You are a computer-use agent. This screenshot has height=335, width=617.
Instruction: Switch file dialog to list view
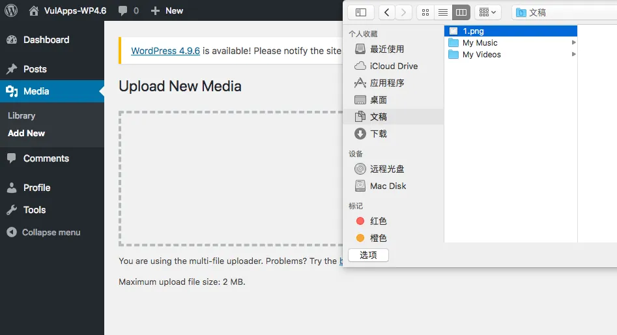click(x=443, y=12)
